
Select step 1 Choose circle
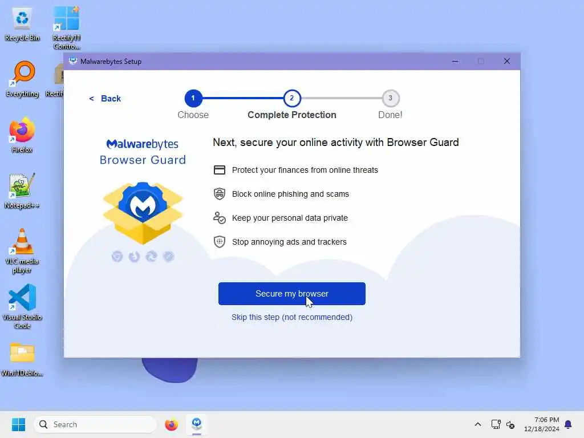193,98
